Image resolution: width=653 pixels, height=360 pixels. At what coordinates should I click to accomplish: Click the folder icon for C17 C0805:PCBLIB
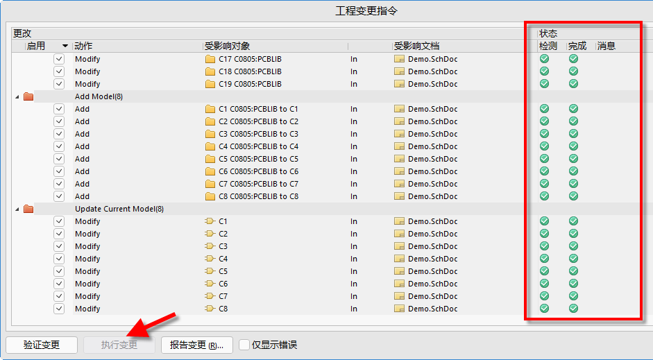tap(210, 59)
